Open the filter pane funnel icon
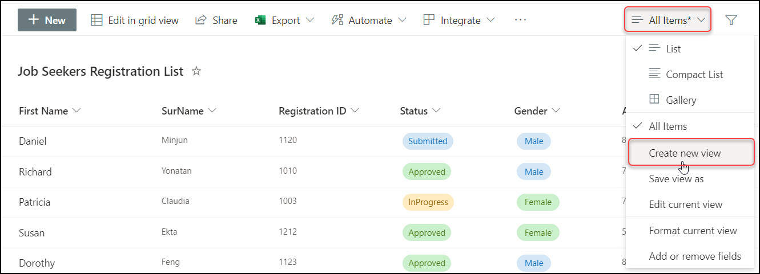The image size is (760, 274). tap(731, 20)
